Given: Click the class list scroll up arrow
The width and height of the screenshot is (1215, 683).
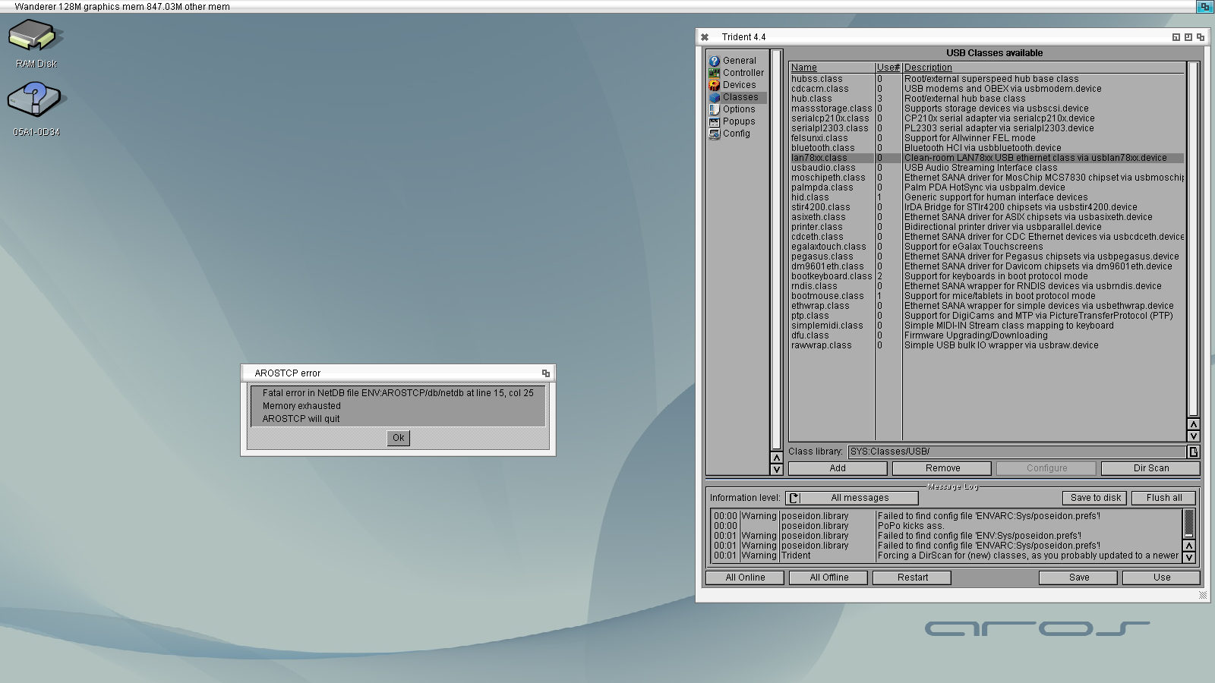Looking at the screenshot, I should (1194, 425).
